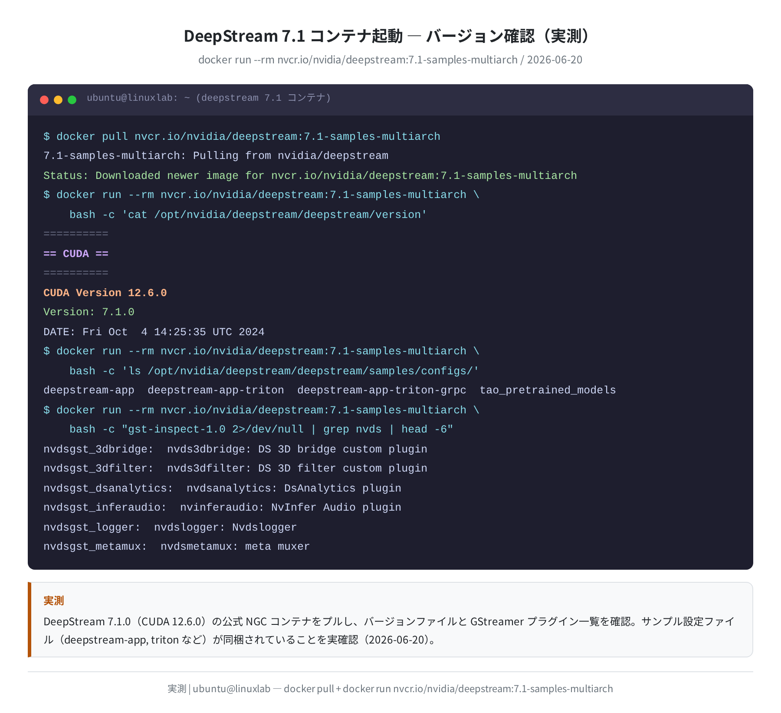Click the 'cat /opt/nvidia/deepstream/deepstream/version' command line
781x713 pixels.
[x=248, y=215]
